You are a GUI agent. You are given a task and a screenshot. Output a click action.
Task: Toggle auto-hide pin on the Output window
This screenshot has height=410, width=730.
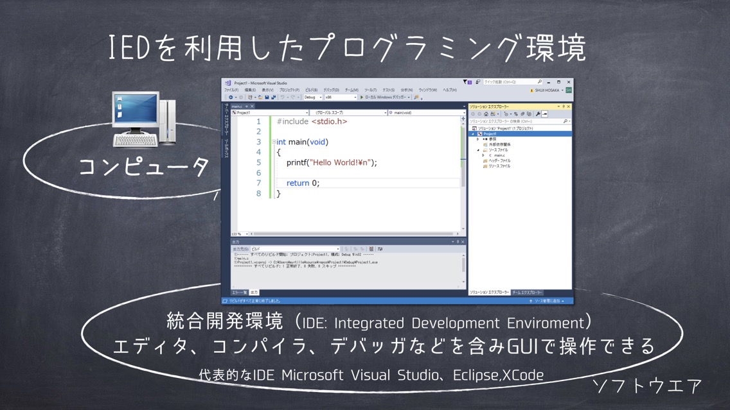(x=458, y=241)
